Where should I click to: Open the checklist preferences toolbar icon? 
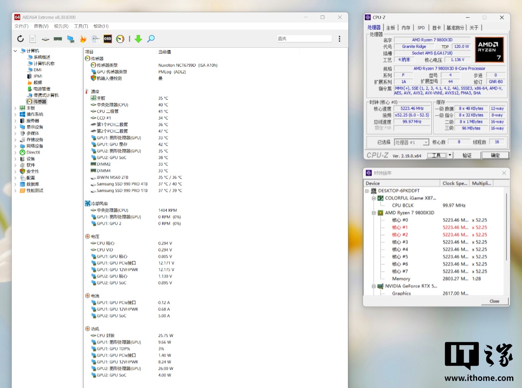pos(96,39)
